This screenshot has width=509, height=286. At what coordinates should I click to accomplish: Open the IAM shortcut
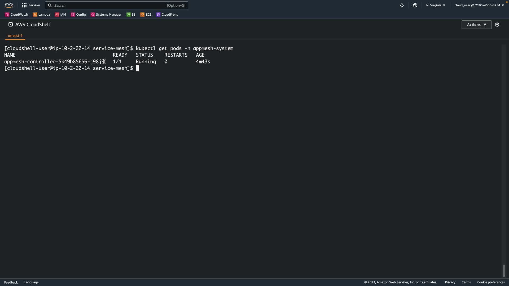point(60,15)
